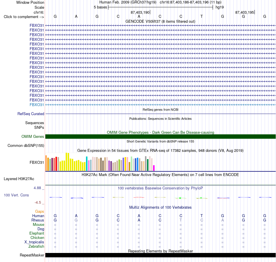Screen dimensions: 276x262
Task: Select the Rhesus species label
Action: coord(38,220)
